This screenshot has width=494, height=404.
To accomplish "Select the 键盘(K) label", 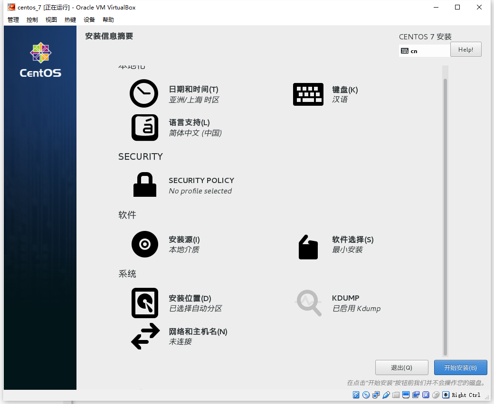I will pyautogui.click(x=345, y=90).
